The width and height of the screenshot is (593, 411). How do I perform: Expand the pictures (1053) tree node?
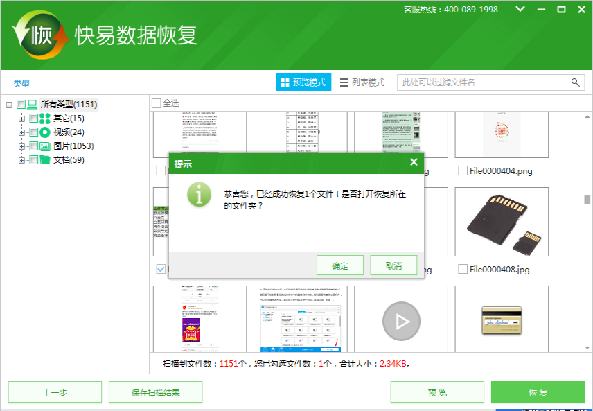point(22,146)
